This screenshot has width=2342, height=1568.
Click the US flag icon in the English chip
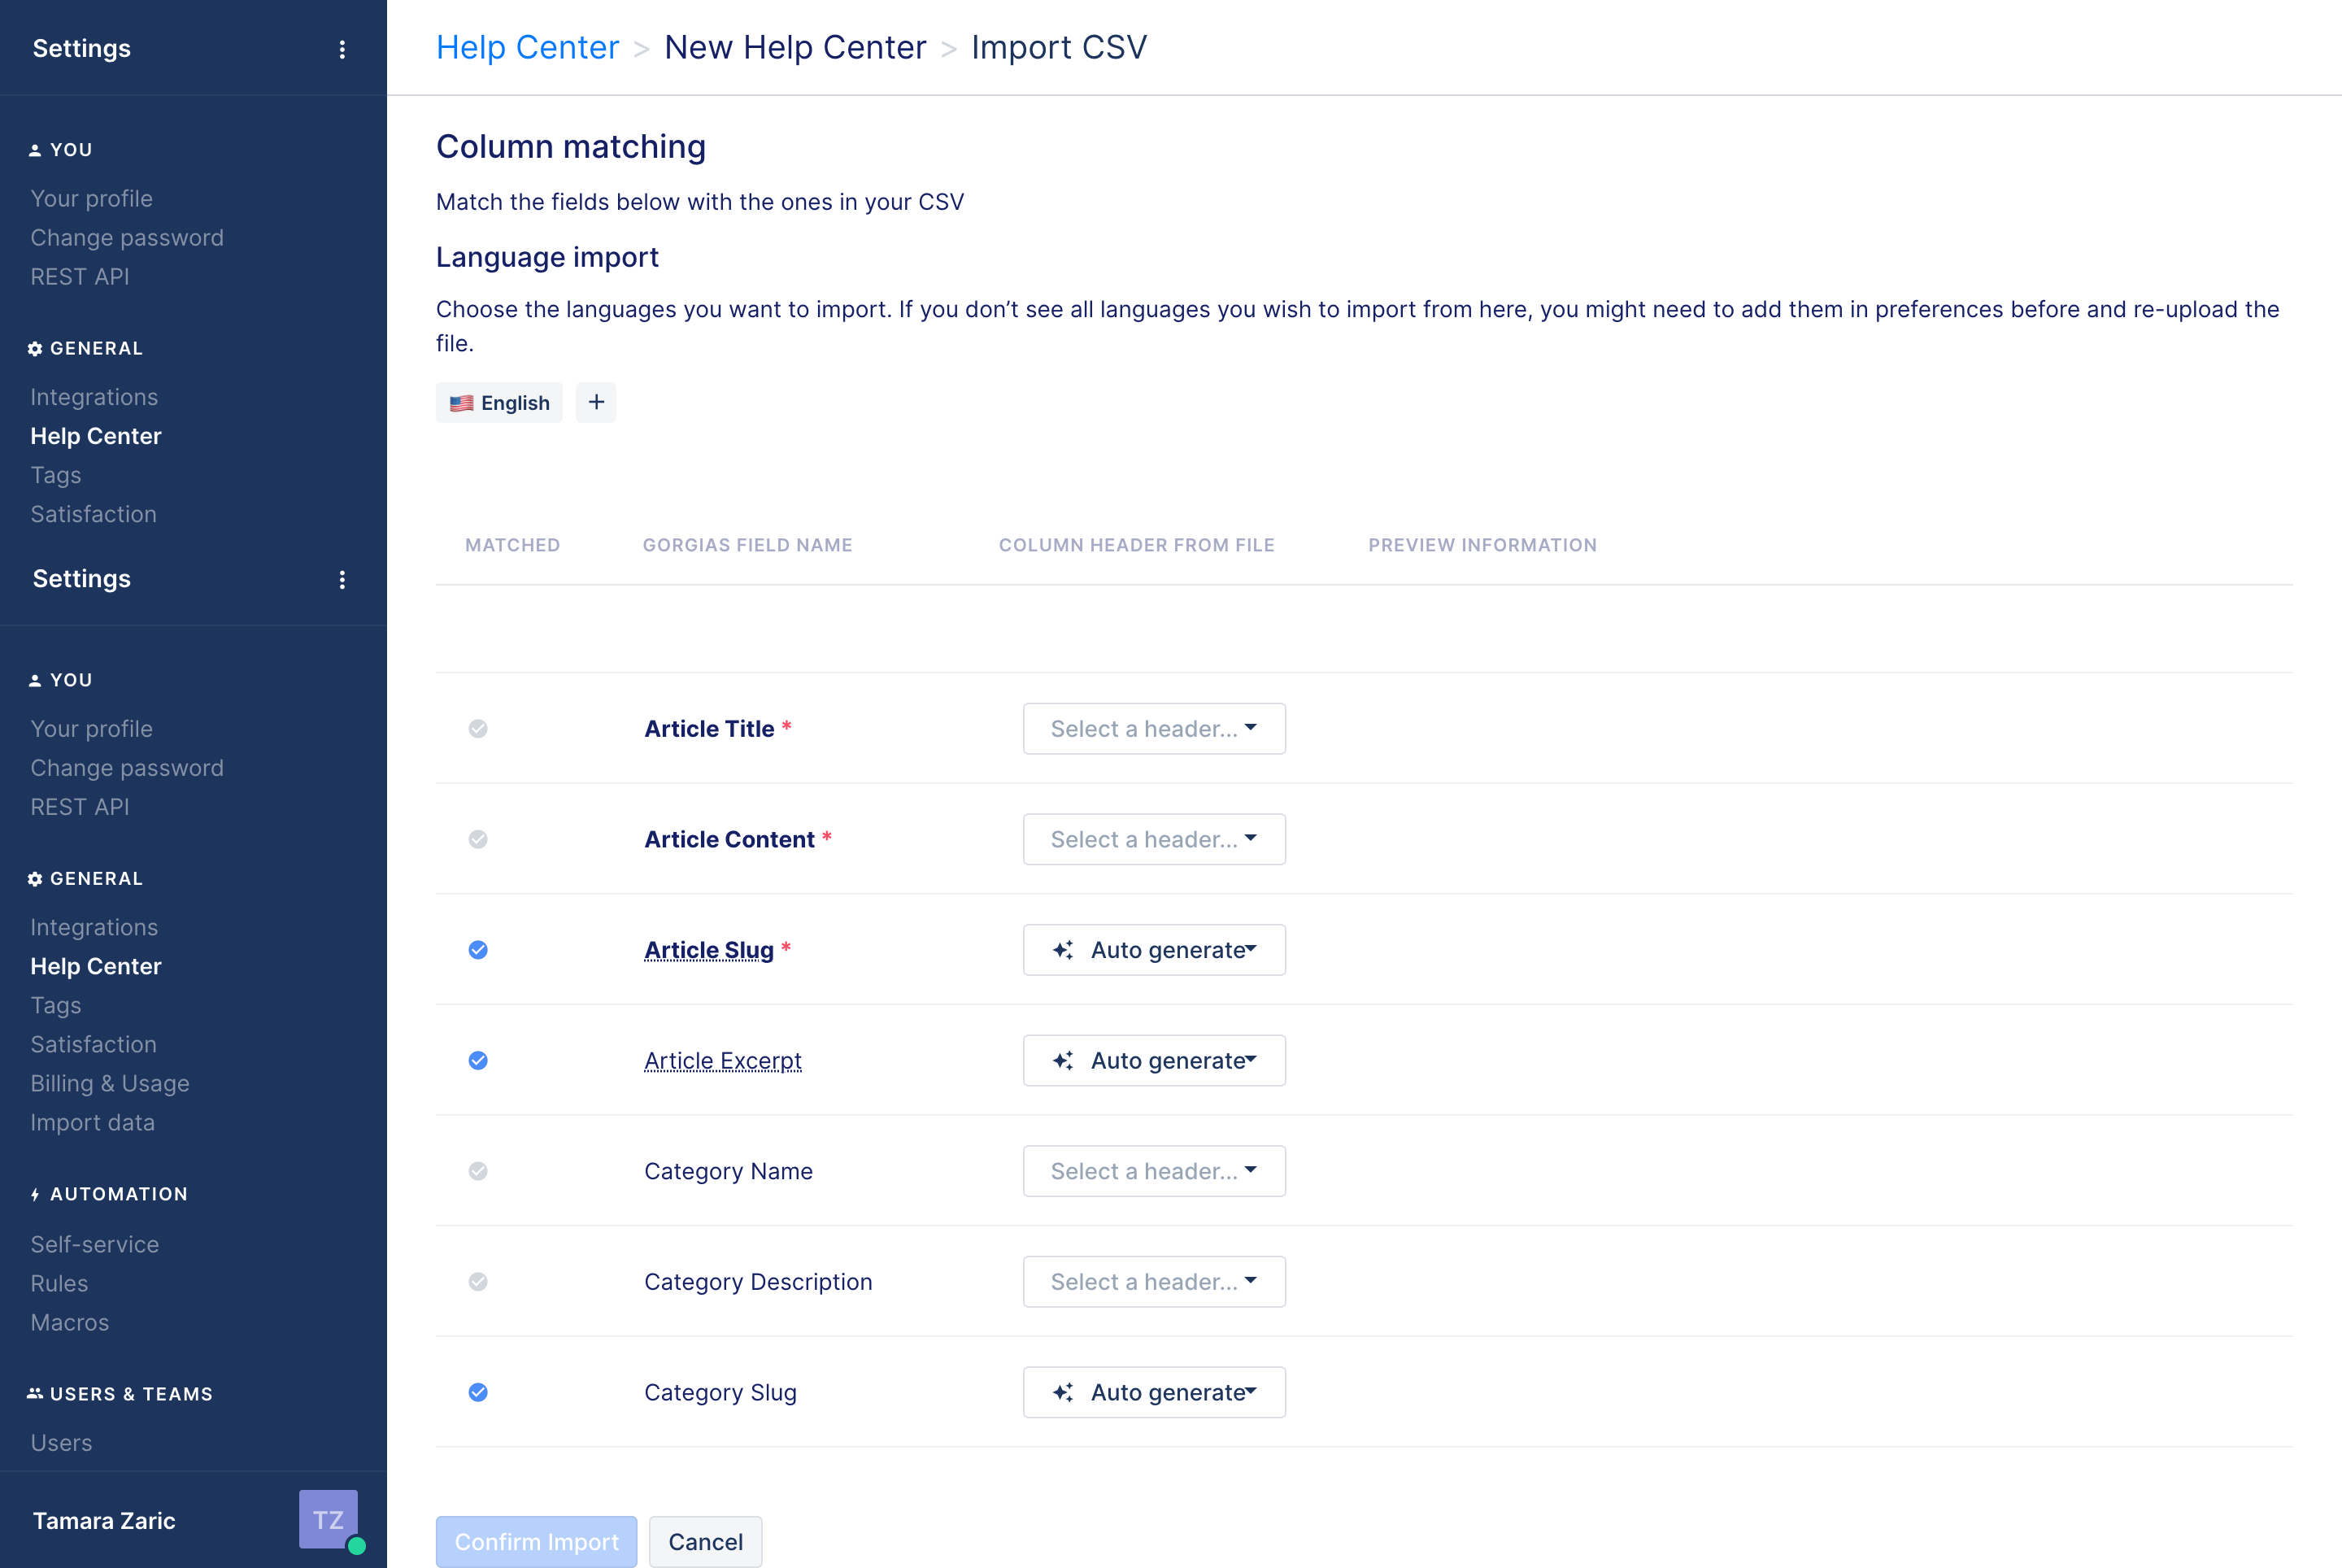pyautogui.click(x=461, y=403)
